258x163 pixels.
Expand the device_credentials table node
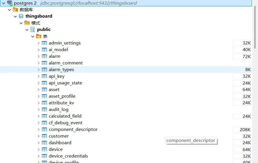(x=39, y=156)
